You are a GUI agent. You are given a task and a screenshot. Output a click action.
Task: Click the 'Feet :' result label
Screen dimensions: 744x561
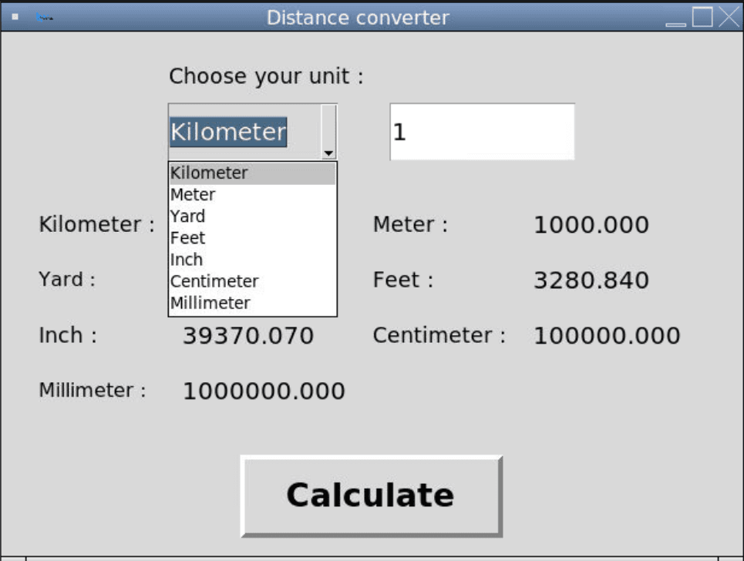pos(403,279)
